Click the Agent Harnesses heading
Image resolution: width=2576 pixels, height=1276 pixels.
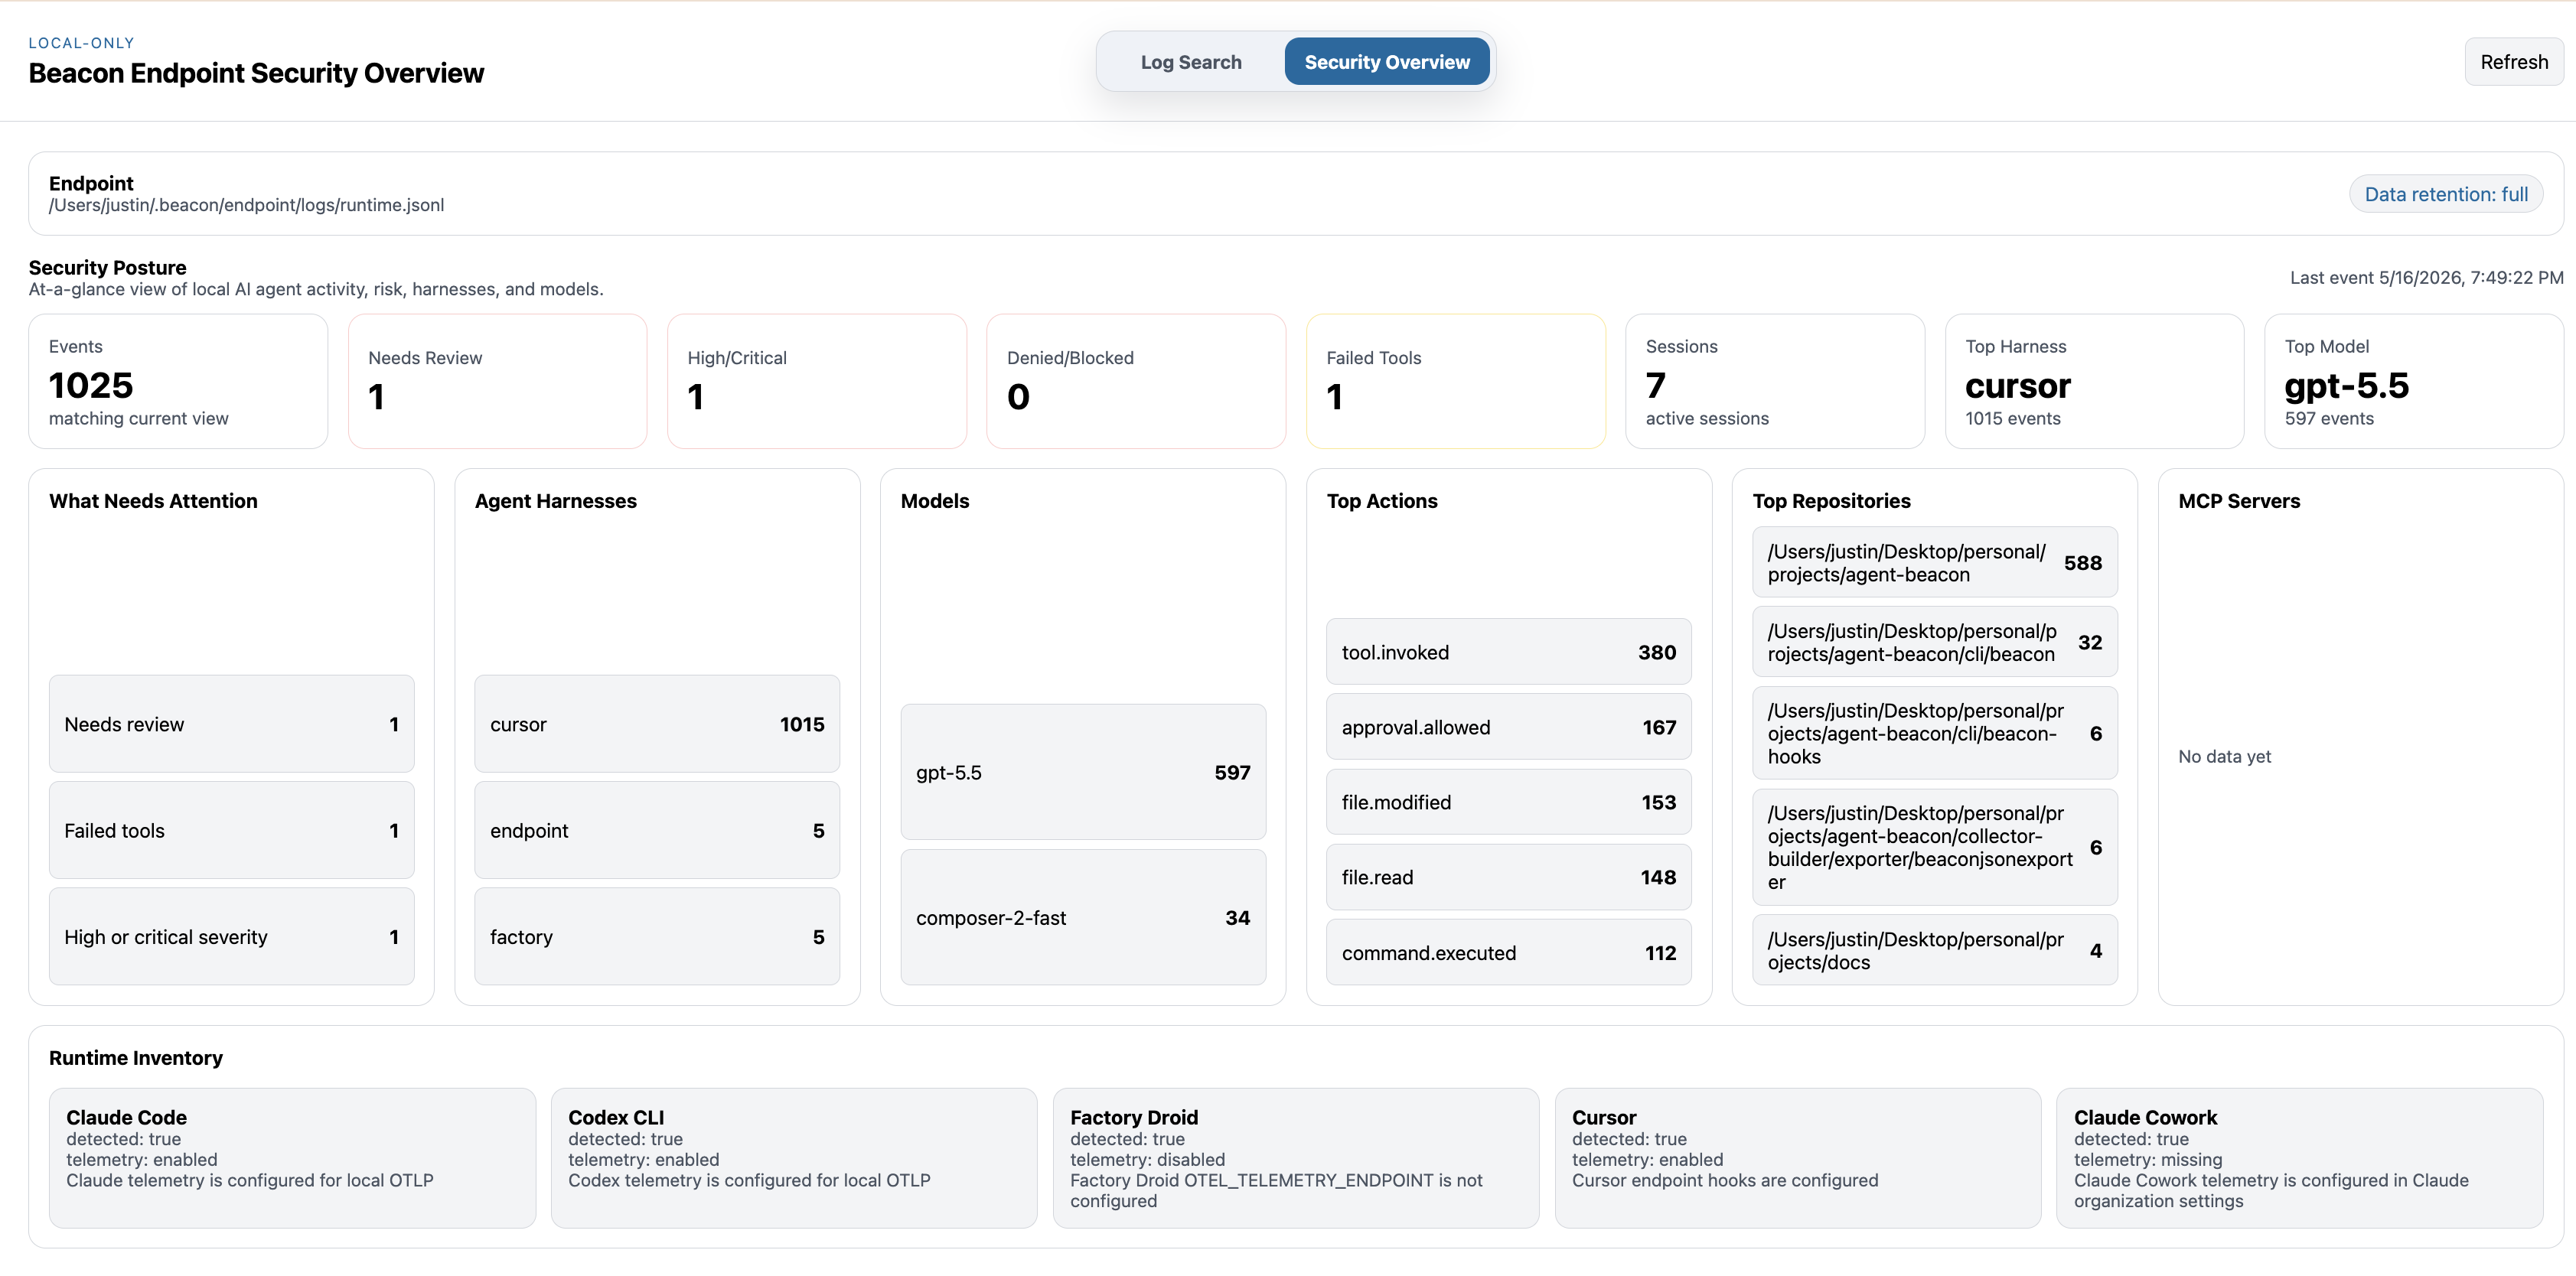click(555, 500)
